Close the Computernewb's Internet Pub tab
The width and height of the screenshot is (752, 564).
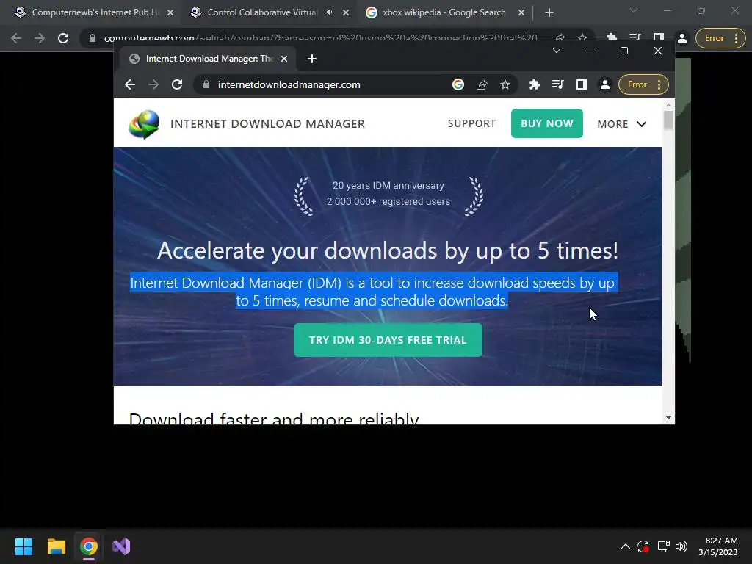point(170,13)
